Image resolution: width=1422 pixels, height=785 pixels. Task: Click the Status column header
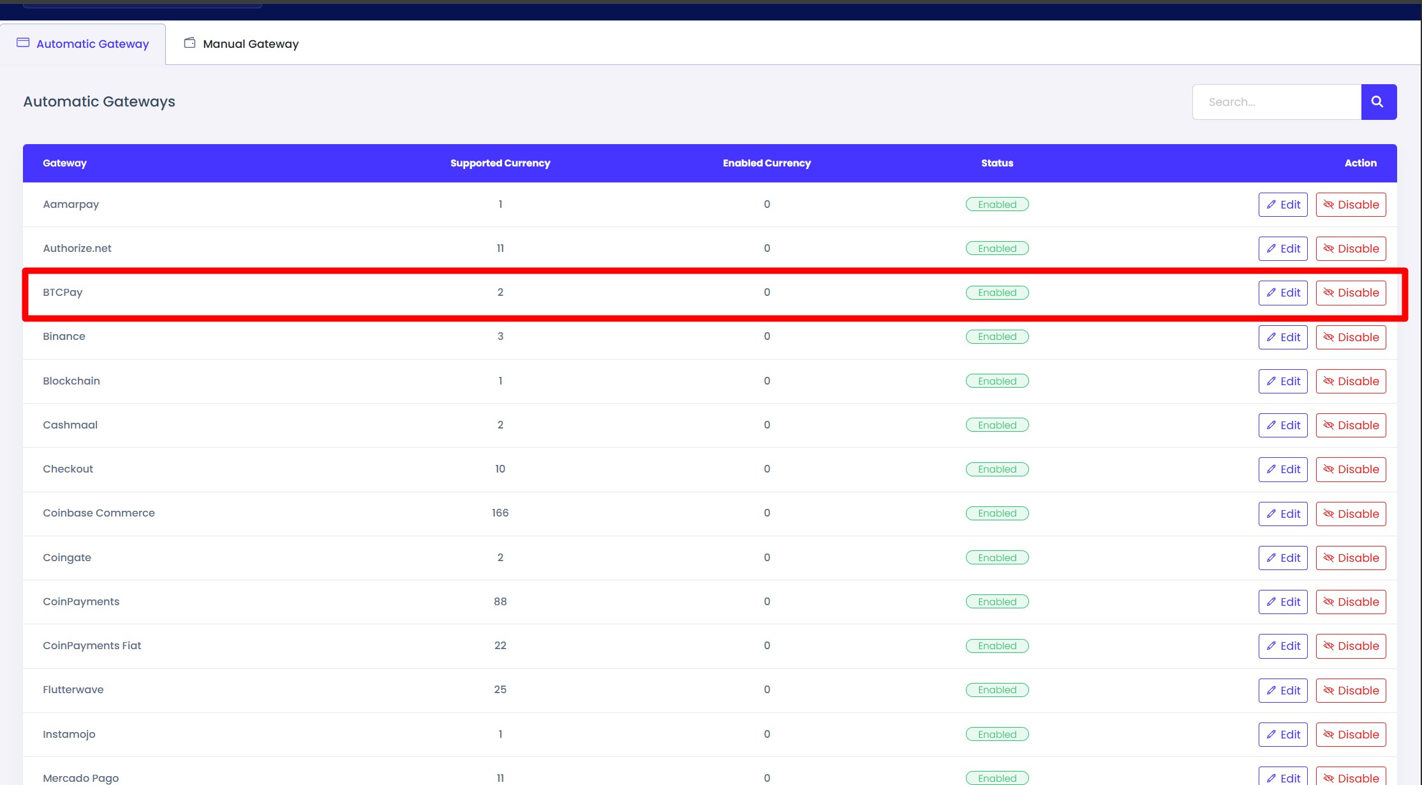(x=997, y=163)
